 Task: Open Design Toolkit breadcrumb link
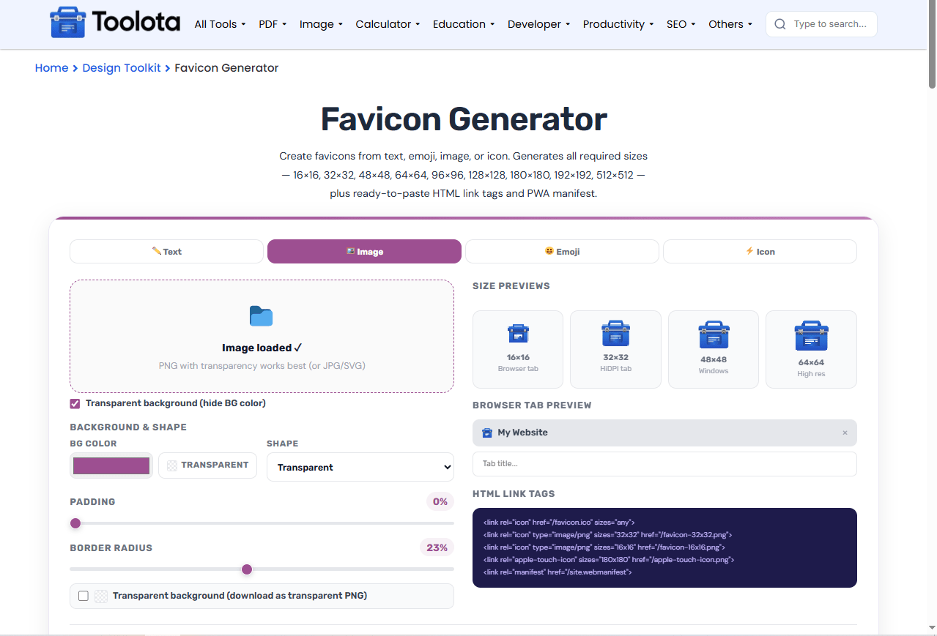click(x=122, y=68)
